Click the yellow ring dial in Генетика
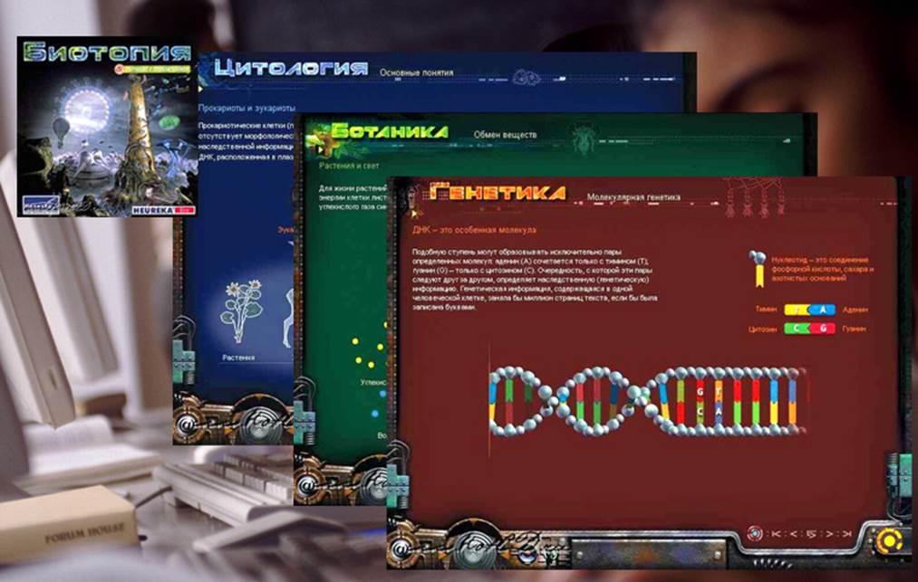This screenshot has height=582, width=918. (x=888, y=541)
